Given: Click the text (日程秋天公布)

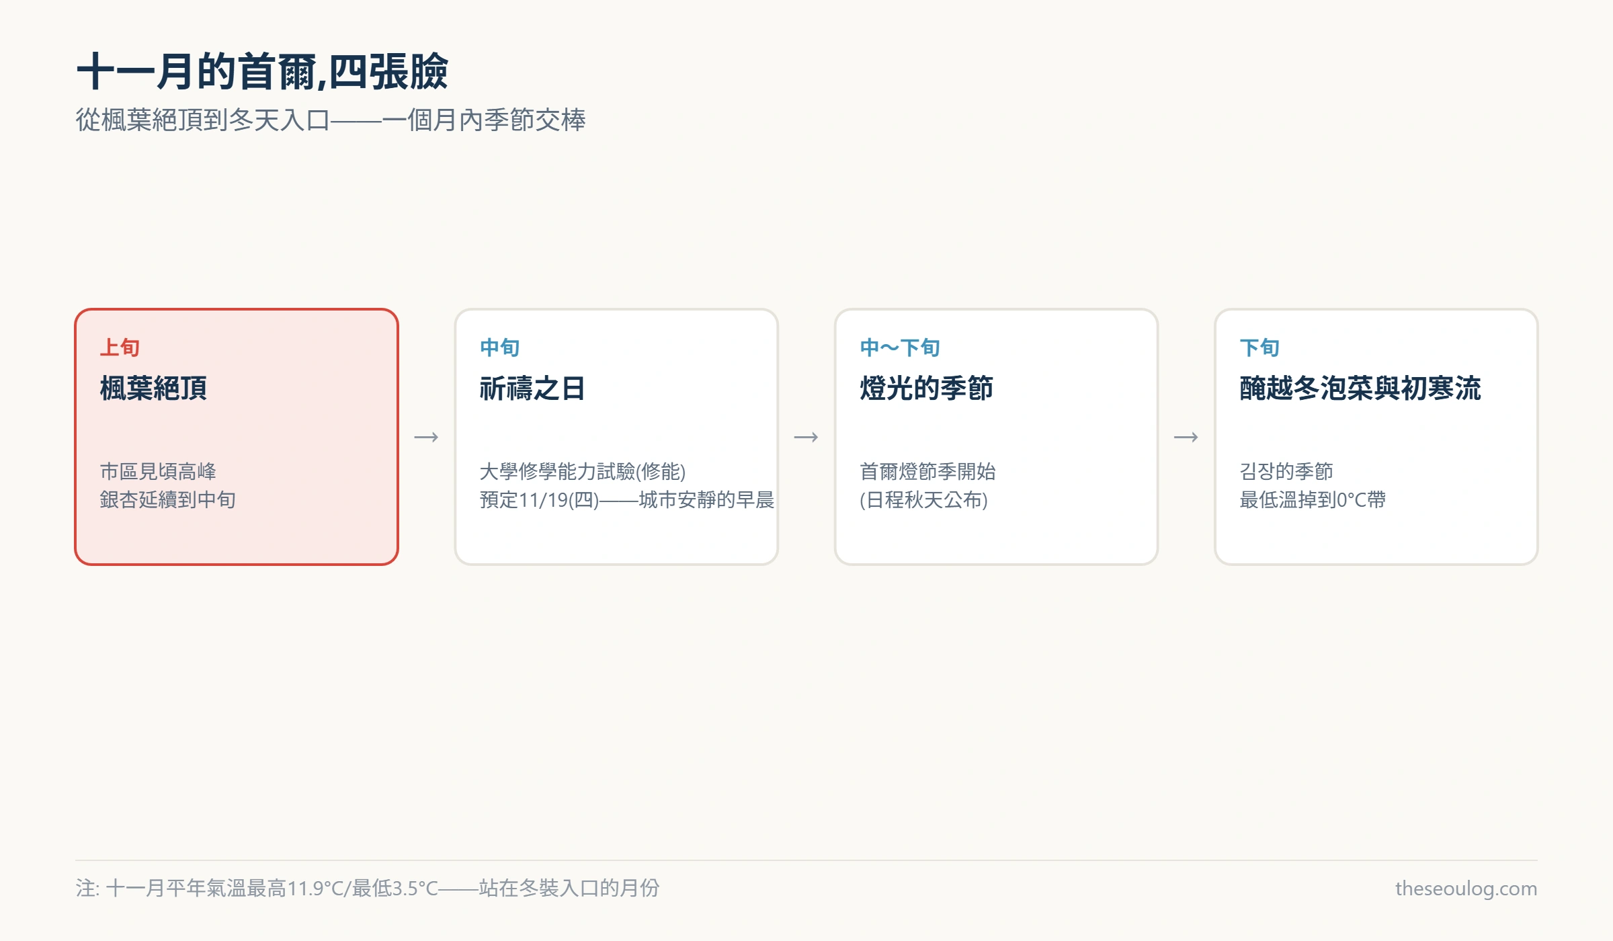Looking at the screenshot, I should pos(923,499).
